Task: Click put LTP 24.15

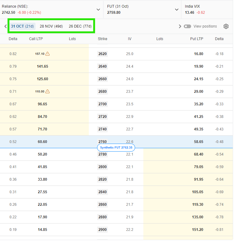Action: tap(198, 79)
